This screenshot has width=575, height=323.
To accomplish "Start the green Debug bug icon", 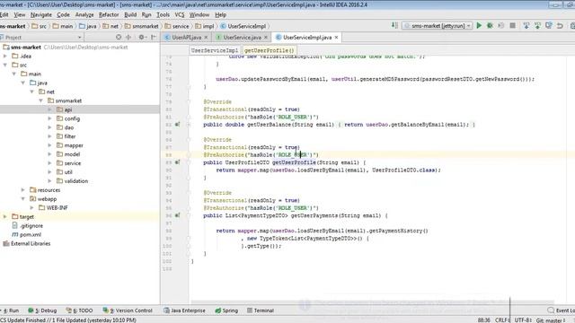I will coord(490,26).
